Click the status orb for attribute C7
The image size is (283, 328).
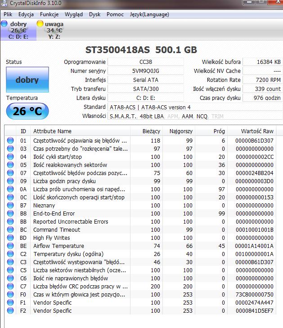(10, 286)
